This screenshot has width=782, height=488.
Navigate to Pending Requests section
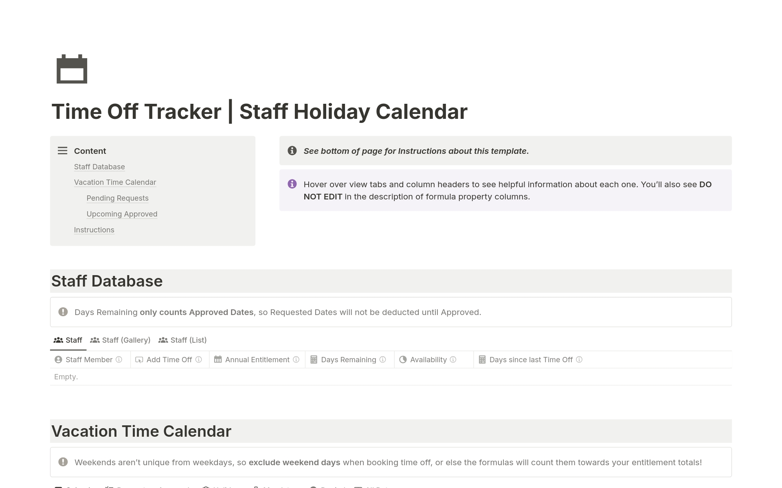coord(117,198)
